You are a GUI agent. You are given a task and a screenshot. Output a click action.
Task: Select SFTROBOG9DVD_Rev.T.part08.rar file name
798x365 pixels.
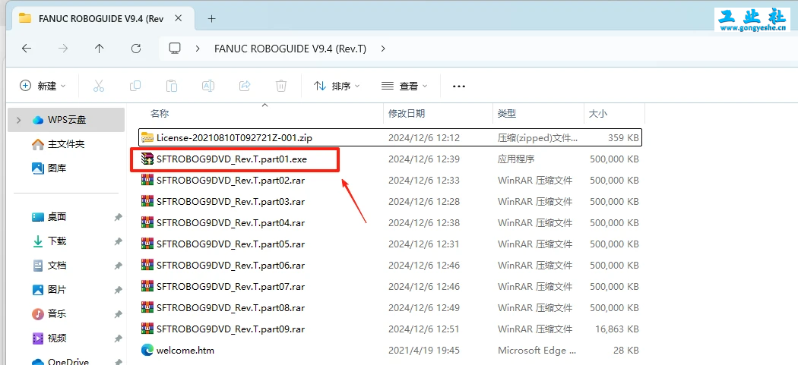tap(230, 308)
